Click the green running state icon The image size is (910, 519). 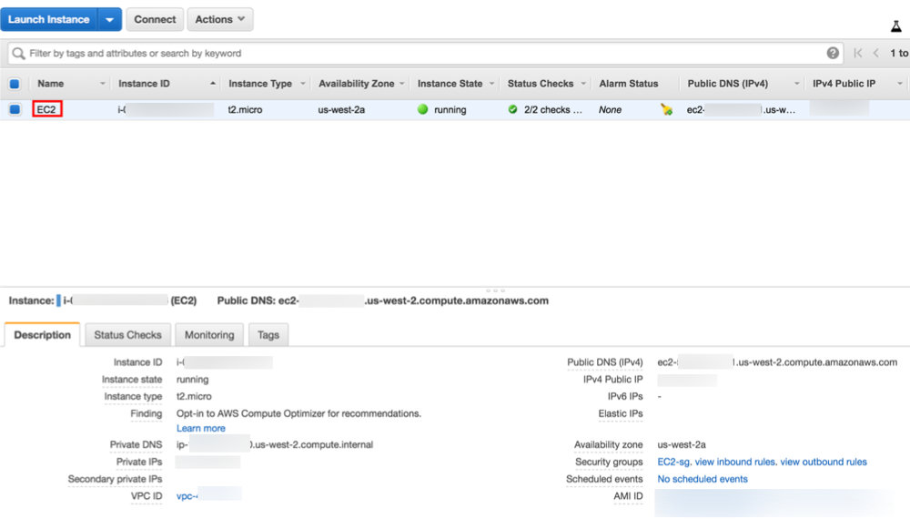[x=422, y=109]
